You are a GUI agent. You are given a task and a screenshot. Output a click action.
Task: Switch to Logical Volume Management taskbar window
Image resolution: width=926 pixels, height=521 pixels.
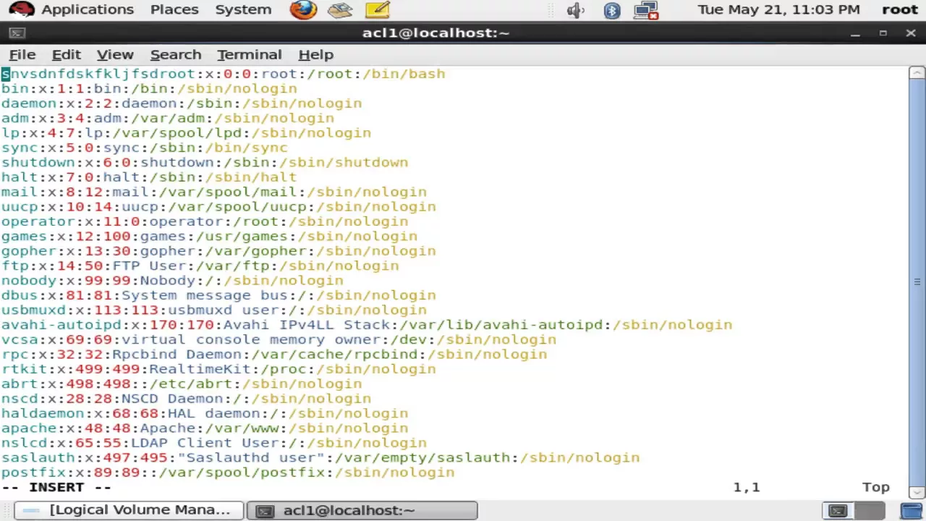point(129,510)
